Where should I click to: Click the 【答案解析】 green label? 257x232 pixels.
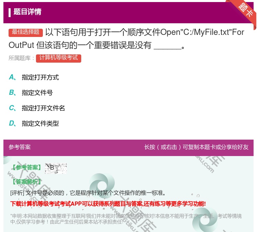(x=26, y=182)
